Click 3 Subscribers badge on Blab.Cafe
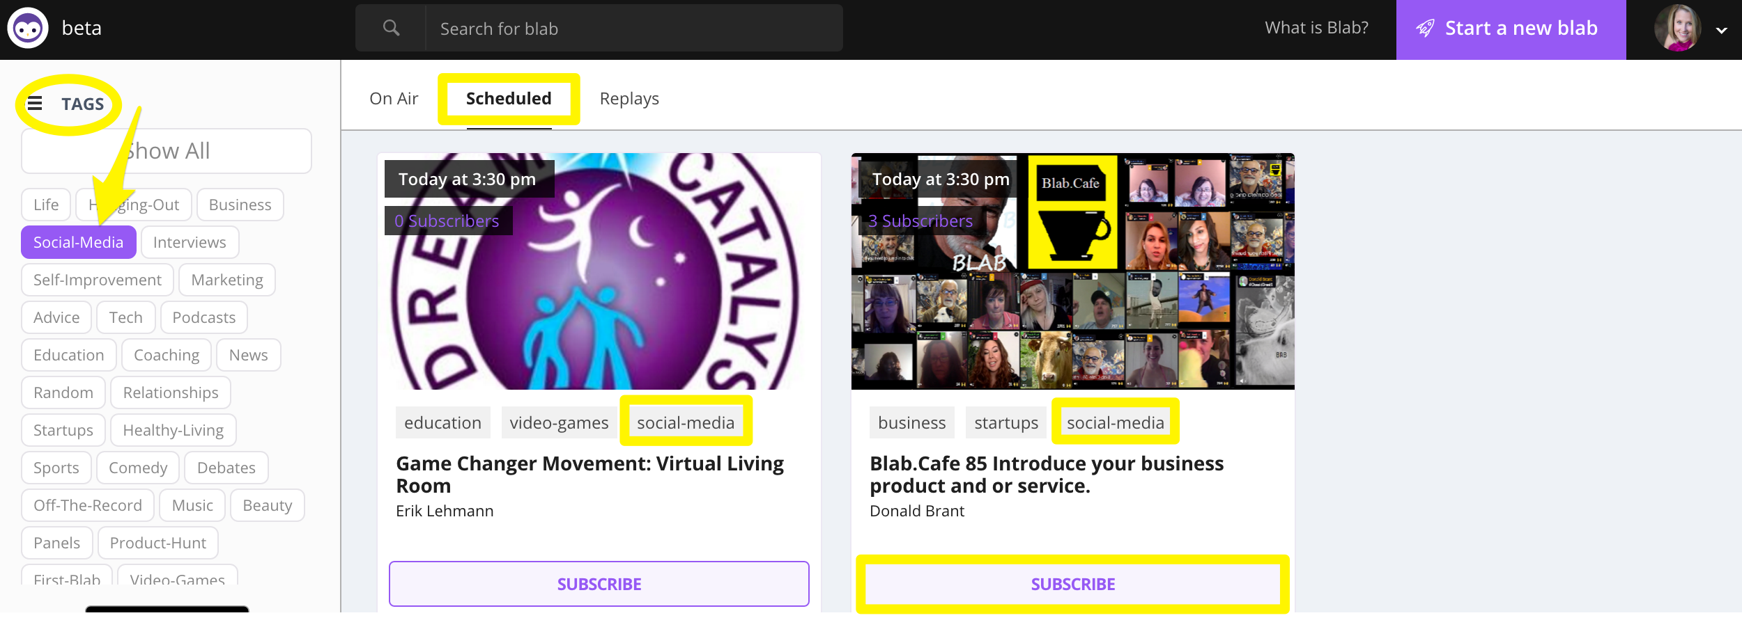This screenshot has height=643, width=1742. (921, 221)
